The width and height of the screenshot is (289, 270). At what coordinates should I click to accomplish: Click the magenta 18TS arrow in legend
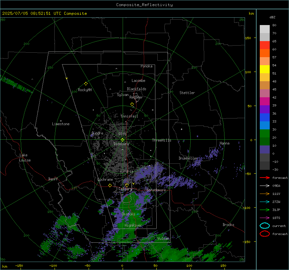point(265,218)
